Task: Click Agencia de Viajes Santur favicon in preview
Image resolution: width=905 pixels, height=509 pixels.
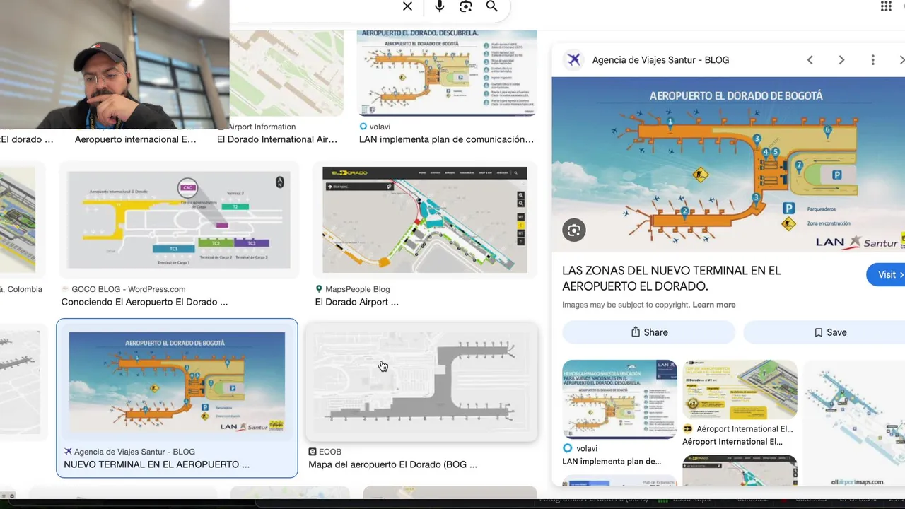Action: (574, 60)
